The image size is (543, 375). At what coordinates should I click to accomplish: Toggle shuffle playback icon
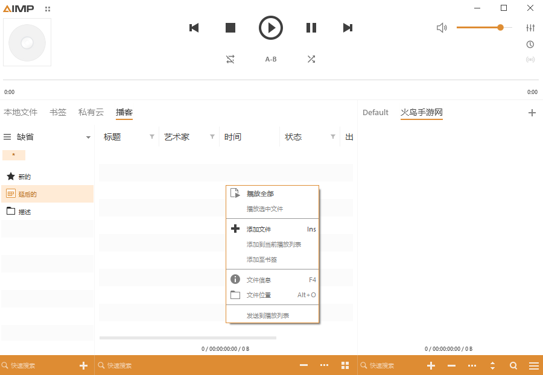point(311,59)
